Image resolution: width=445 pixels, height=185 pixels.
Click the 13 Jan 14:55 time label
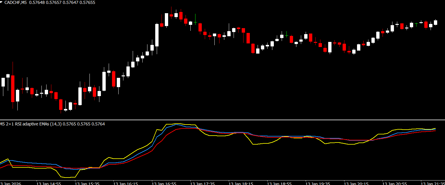[x=49, y=183]
